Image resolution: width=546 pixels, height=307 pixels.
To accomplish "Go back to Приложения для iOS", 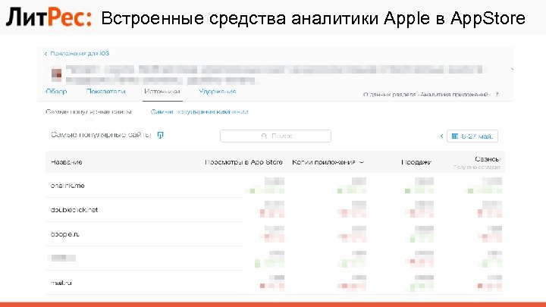I will (x=77, y=54).
